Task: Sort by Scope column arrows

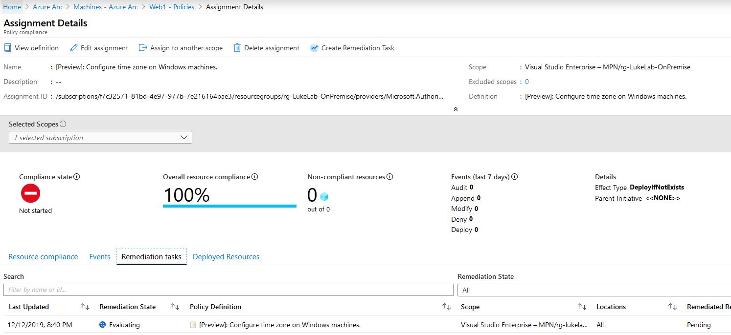Action: tap(582, 307)
